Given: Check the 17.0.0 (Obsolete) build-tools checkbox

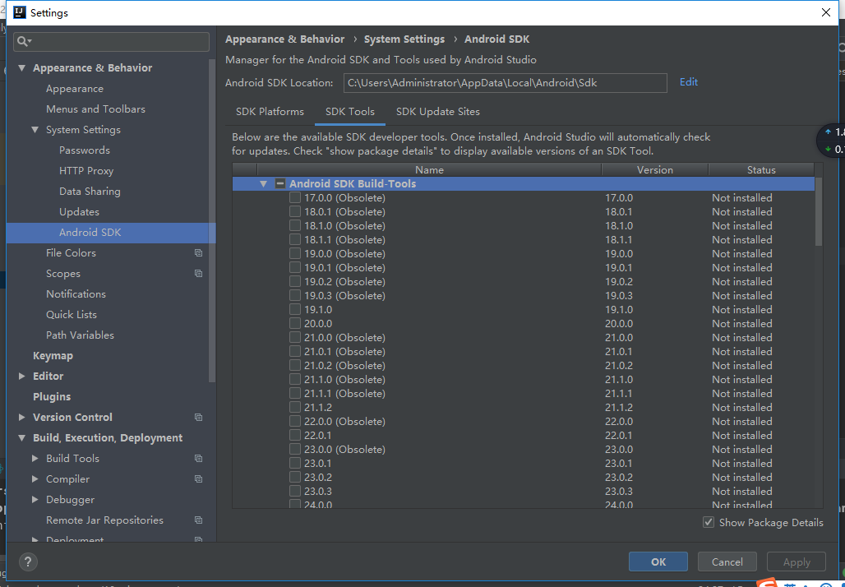Looking at the screenshot, I should pyautogui.click(x=295, y=198).
